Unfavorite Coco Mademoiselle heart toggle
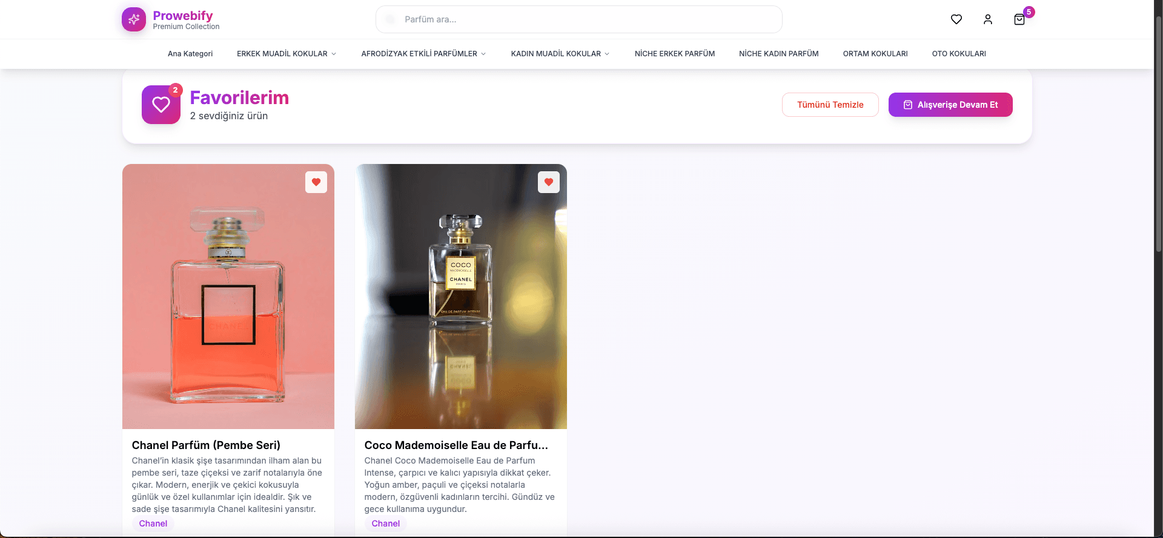 click(549, 182)
